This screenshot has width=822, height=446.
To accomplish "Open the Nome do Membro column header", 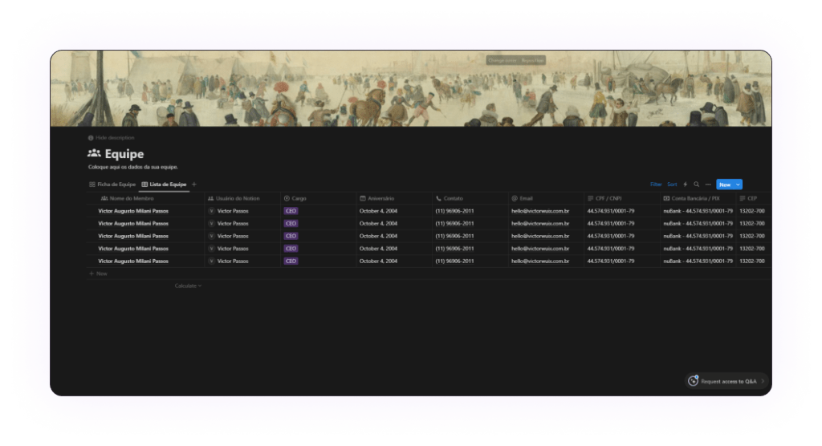I will point(146,199).
